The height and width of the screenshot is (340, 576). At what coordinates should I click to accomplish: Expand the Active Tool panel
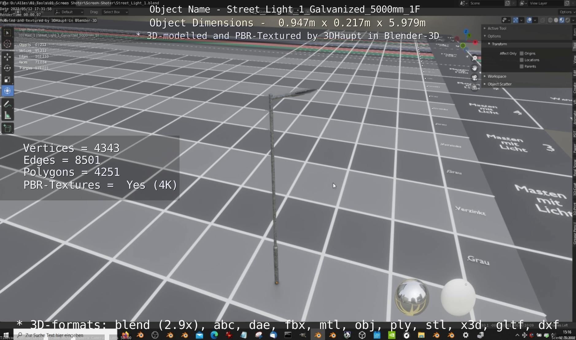[527, 28]
